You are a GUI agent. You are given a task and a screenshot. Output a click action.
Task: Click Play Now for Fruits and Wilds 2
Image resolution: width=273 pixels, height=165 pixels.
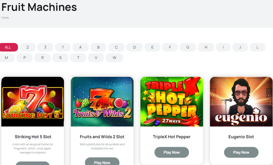tap(102, 162)
